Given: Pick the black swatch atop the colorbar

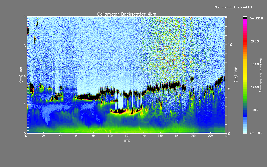Looking at the screenshot, I should [245, 18].
